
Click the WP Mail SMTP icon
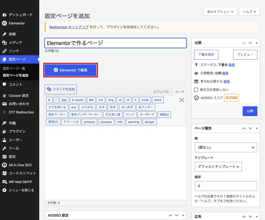[5, 182]
